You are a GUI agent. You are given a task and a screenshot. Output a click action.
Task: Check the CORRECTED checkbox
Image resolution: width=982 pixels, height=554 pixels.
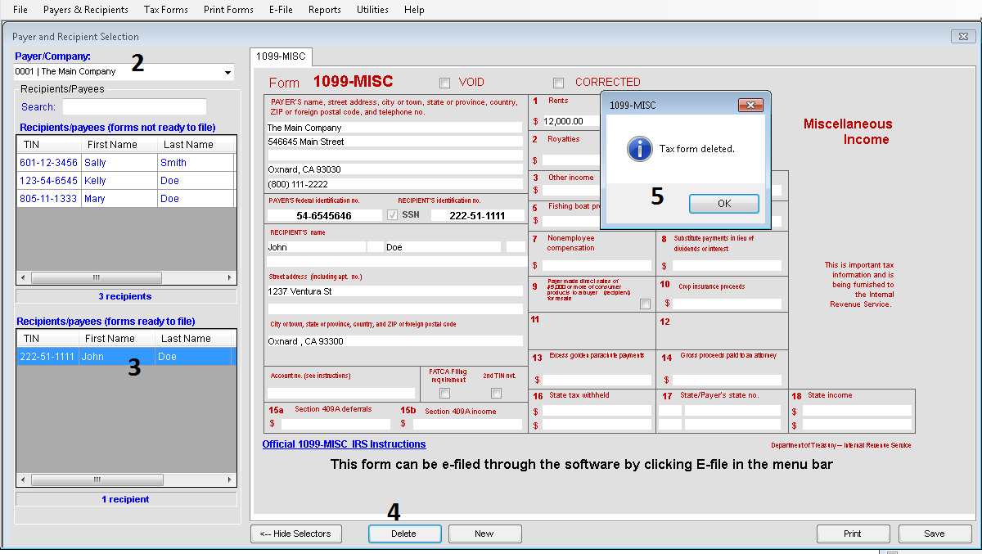pyautogui.click(x=558, y=83)
